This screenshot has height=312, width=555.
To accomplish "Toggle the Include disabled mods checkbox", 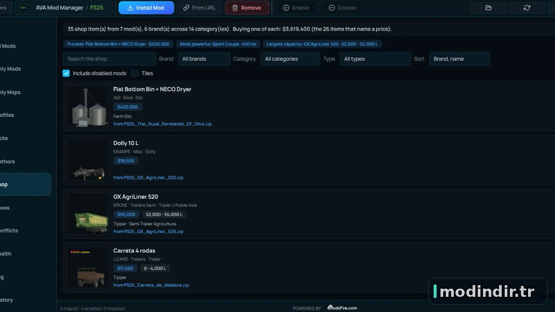I will (x=66, y=73).
